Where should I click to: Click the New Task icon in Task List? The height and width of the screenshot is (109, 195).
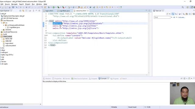point(167,14)
